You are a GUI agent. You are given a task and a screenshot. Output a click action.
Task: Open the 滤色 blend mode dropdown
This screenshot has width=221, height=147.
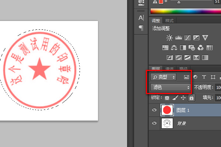point(171,87)
